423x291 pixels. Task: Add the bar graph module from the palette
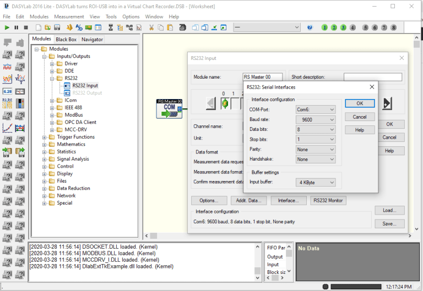20,103
